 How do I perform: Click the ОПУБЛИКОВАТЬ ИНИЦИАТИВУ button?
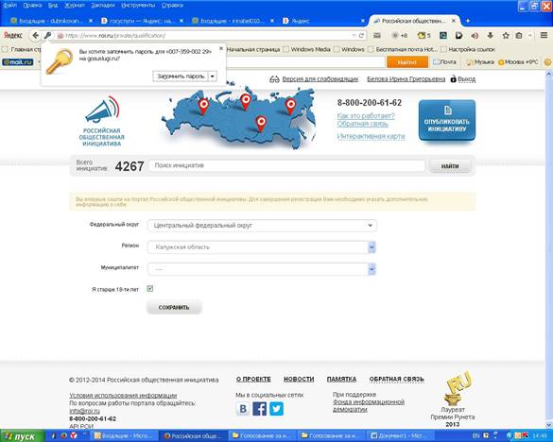(x=447, y=121)
